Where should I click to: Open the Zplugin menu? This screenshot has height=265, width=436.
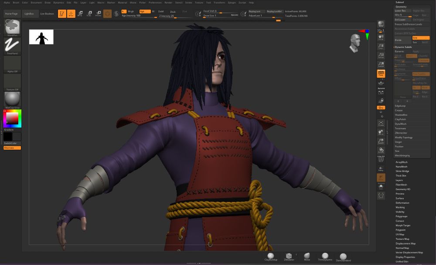click(232, 3)
